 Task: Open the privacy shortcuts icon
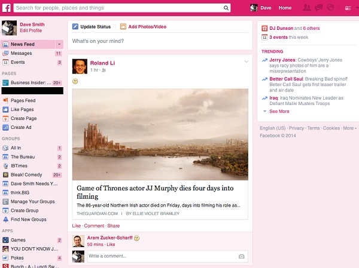point(348,8)
